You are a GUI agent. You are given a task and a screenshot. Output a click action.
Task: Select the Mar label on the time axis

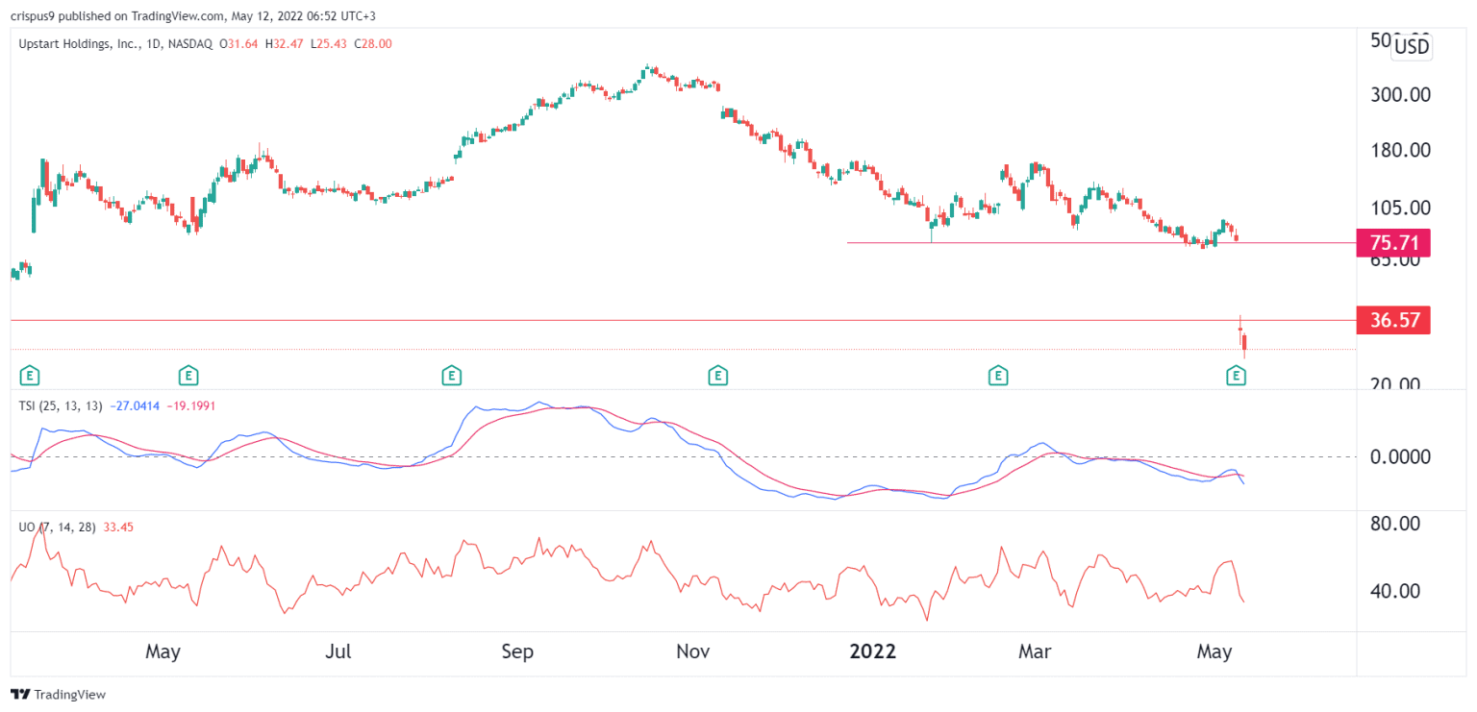click(1035, 651)
